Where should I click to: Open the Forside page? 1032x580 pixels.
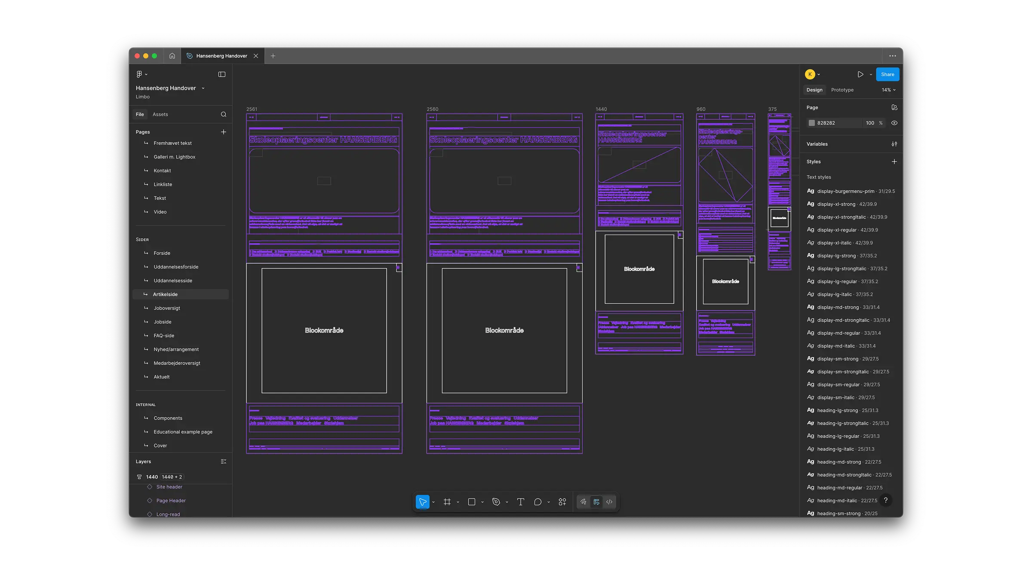pyautogui.click(x=162, y=253)
